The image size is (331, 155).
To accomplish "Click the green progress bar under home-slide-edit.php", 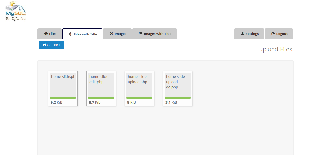I will click(x=101, y=98).
